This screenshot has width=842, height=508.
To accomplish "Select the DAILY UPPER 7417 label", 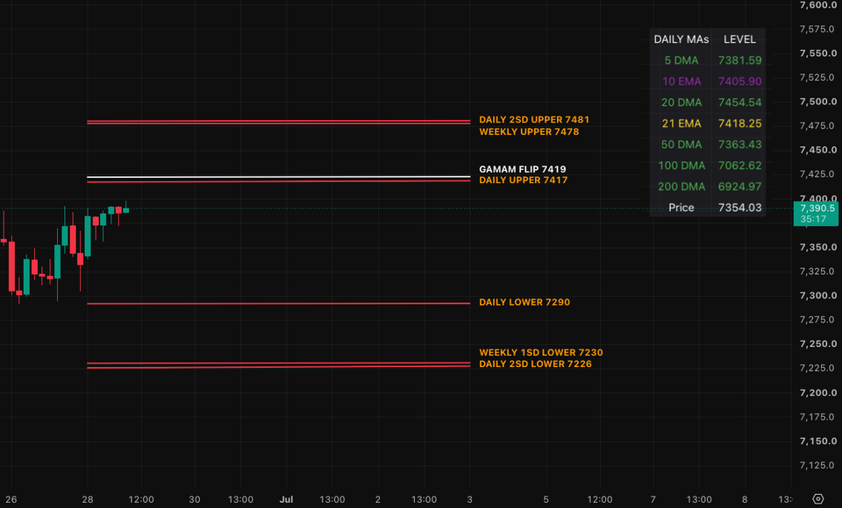I will 523,180.
